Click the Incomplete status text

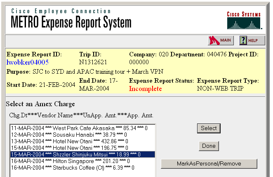(146, 89)
